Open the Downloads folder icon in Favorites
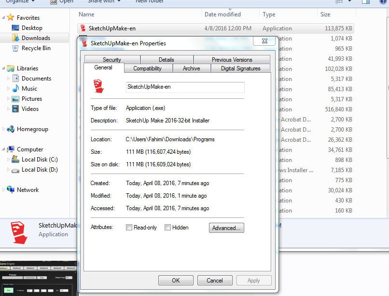This screenshot has height=296, width=389. click(x=15, y=38)
